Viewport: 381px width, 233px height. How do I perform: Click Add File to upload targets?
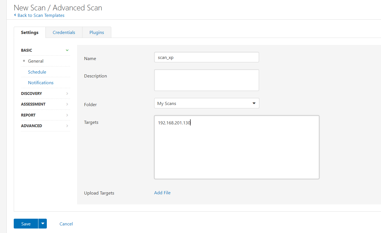(x=162, y=193)
